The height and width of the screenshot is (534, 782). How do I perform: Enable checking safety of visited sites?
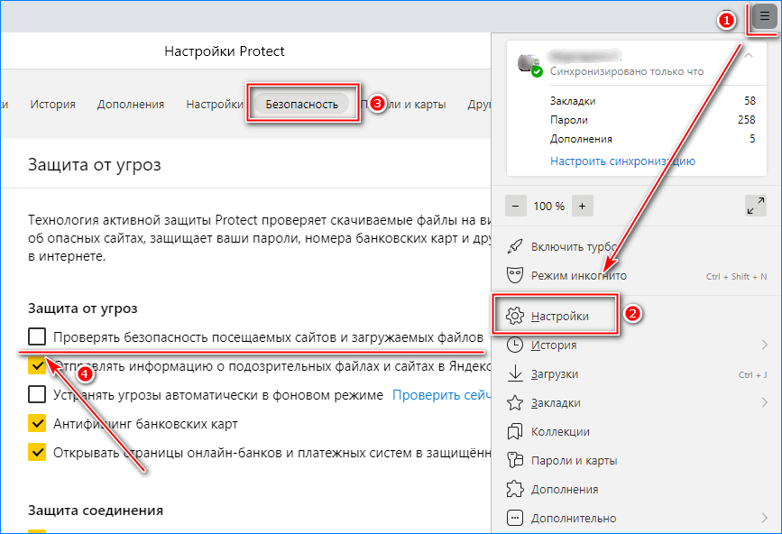click(37, 336)
